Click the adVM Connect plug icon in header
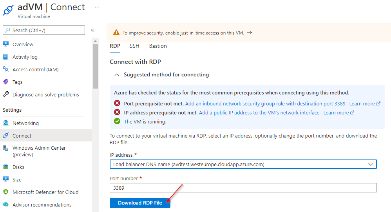This screenshot has height=212, width=391. [x=8, y=10]
